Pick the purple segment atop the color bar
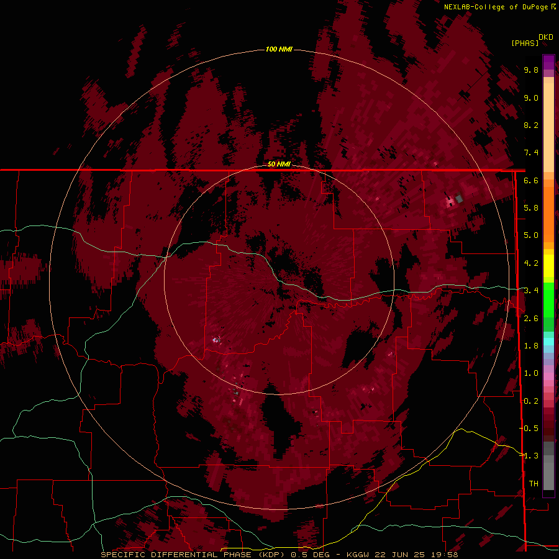The width and height of the screenshot is (559, 559). pyautogui.click(x=548, y=62)
